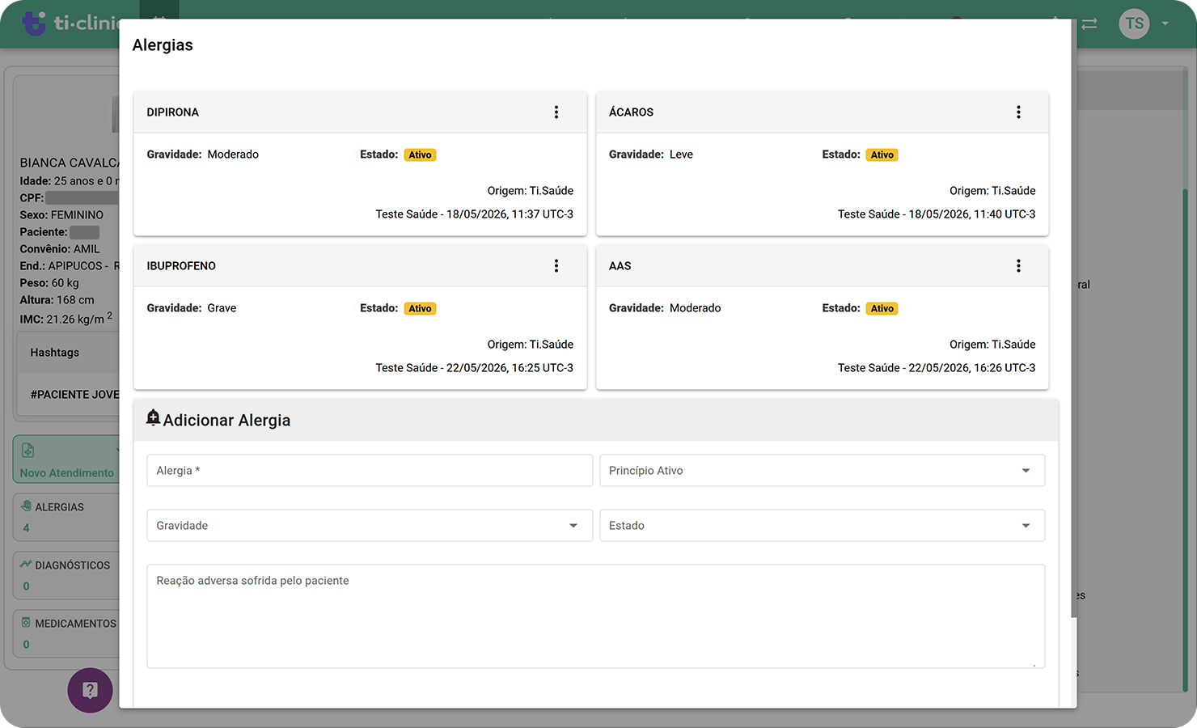Open options menu for ÁCAROS allergy card
The height and width of the screenshot is (728, 1197).
click(1018, 112)
